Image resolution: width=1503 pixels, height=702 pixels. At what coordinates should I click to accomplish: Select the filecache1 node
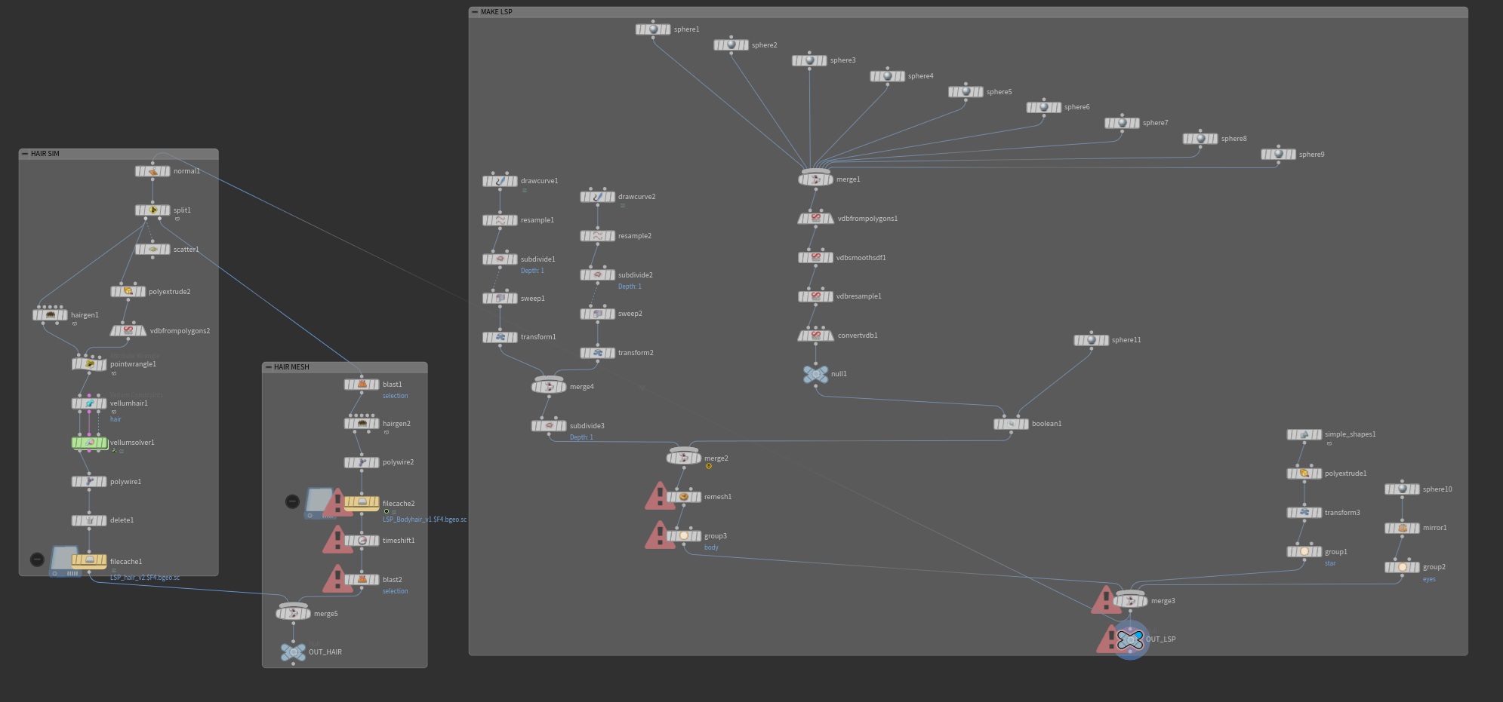[x=89, y=562]
